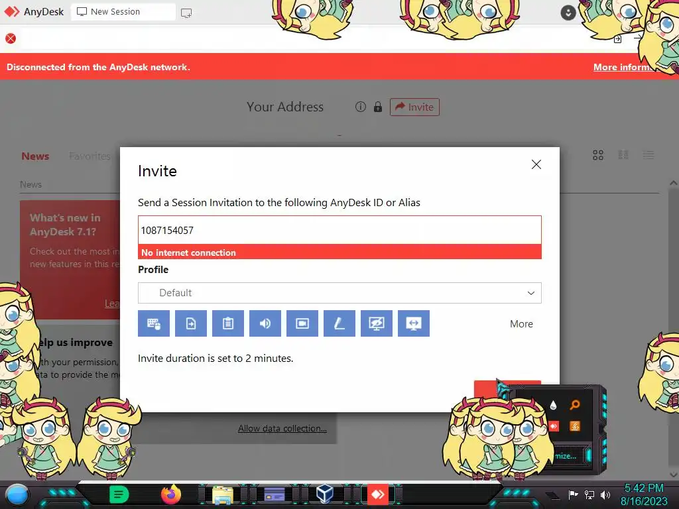Viewport: 679px width, 509px height.
Task: Open VirtualBox from the taskbar
Action: tap(325, 493)
